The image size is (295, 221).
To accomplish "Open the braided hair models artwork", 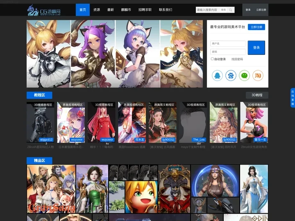I will point(133,173).
